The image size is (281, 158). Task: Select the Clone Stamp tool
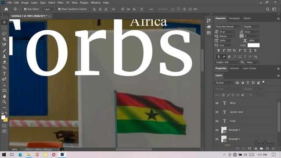tap(4, 56)
